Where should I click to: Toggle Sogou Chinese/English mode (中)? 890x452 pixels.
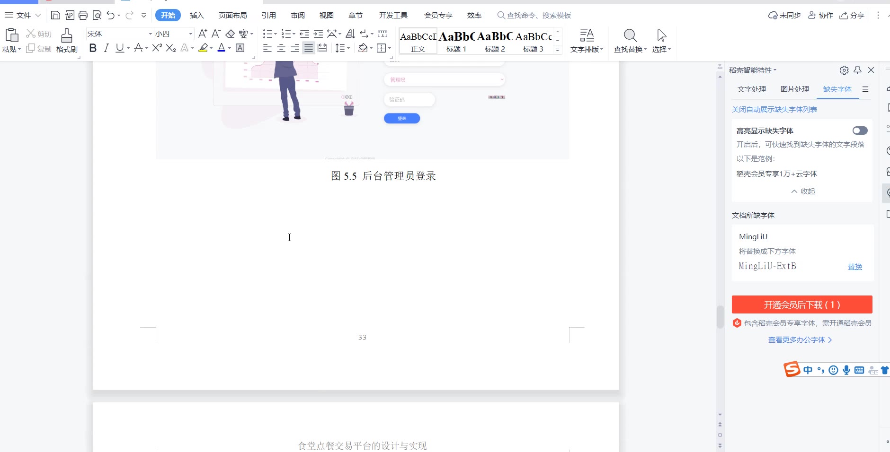pyautogui.click(x=808, y=370)
